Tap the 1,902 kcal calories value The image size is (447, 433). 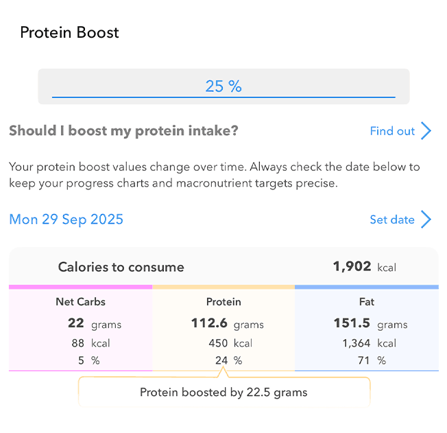click(x=364, y=267)
